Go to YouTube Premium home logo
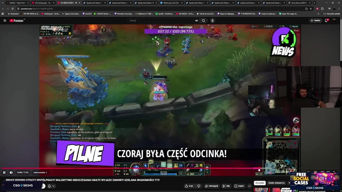This screenshot has width=342, height=192. coord(17,21)
